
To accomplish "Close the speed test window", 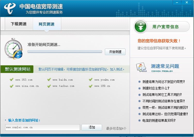I will pyautogui.click(x=187, y=3).
